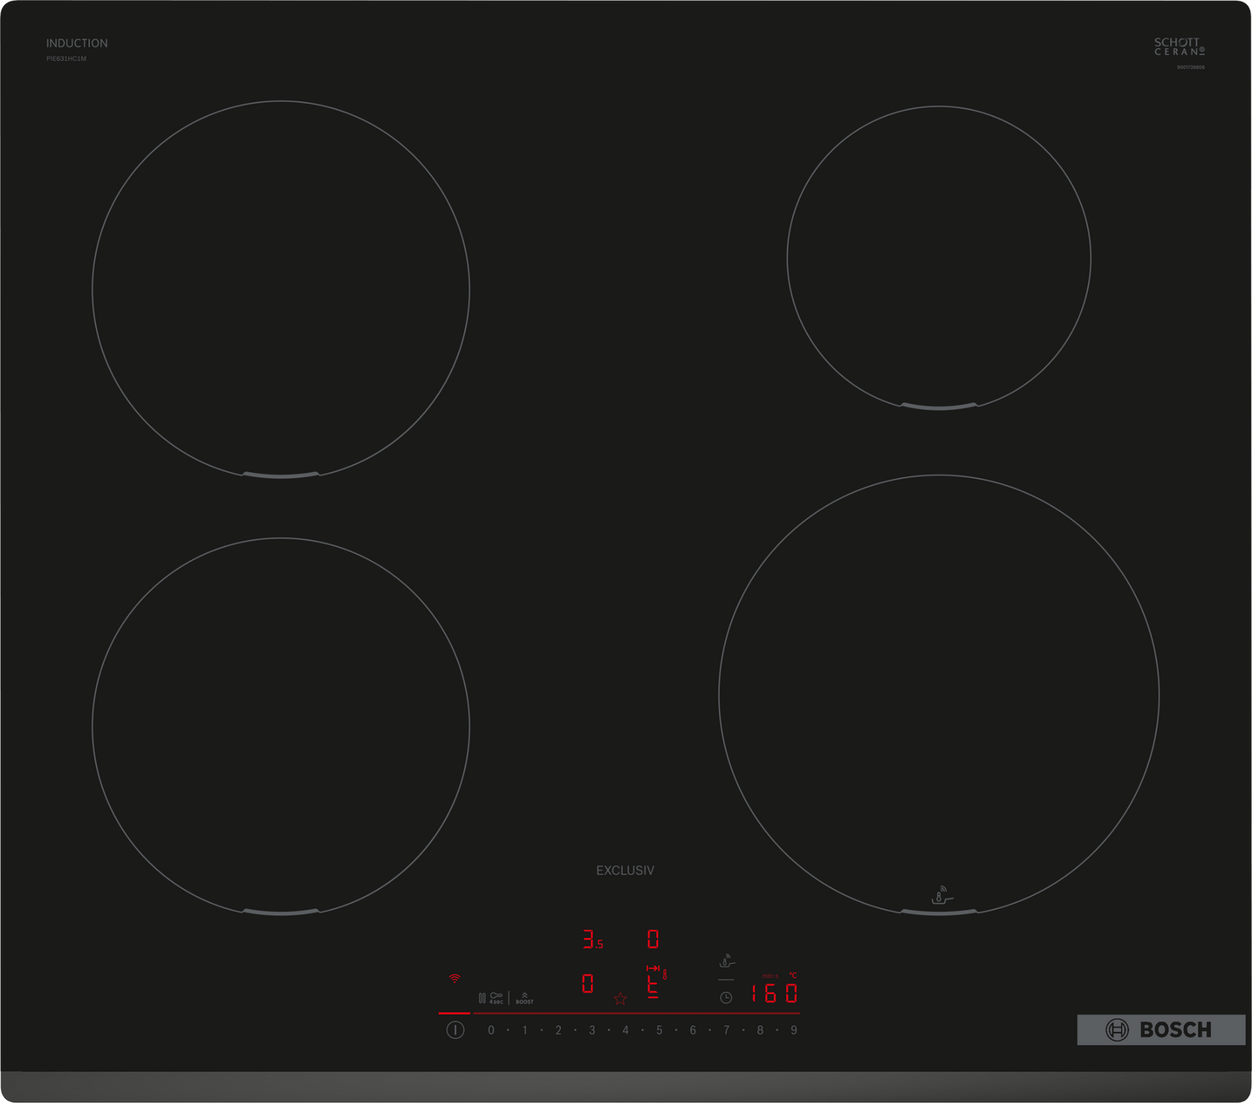Set power level to 6 on slider
Viewport: 1252px width, 1103px height.
click(x=693, y=1030)
